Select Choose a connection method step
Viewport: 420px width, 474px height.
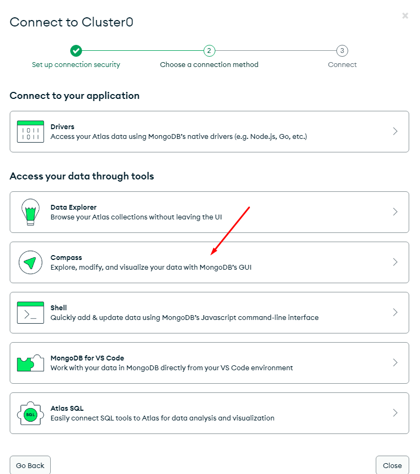209,65
